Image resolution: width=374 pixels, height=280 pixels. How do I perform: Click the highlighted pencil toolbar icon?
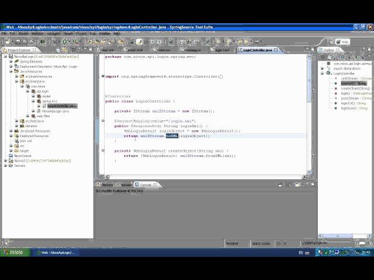139,42
